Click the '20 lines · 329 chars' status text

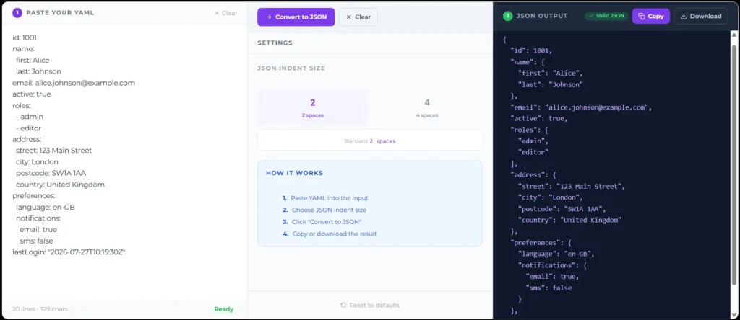coord(40,309)
